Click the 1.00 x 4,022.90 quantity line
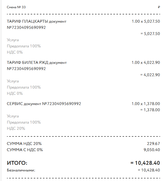 point(146,63)
